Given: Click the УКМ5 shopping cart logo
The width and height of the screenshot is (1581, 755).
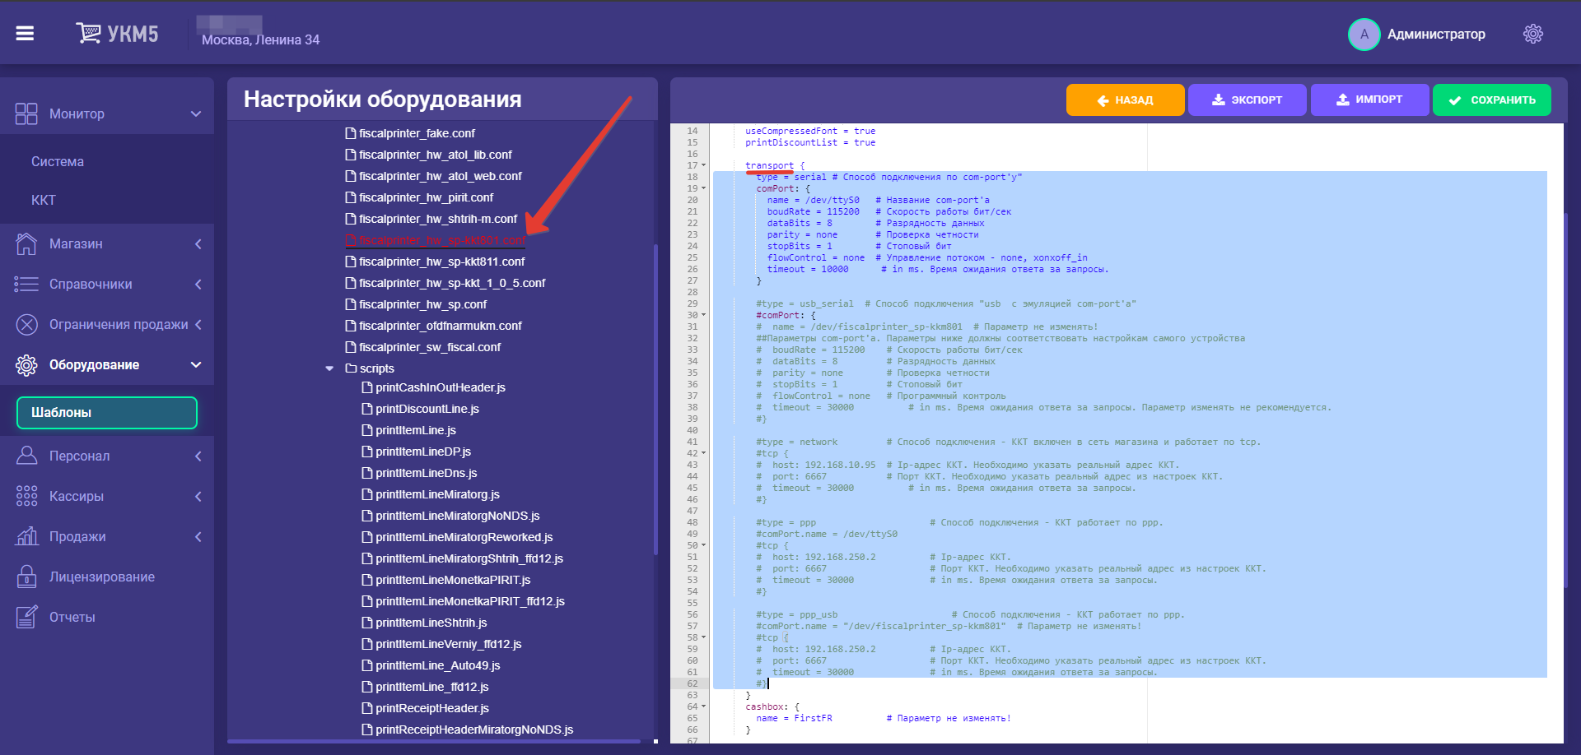Looking at the screenshot, I should coord(117,34).
